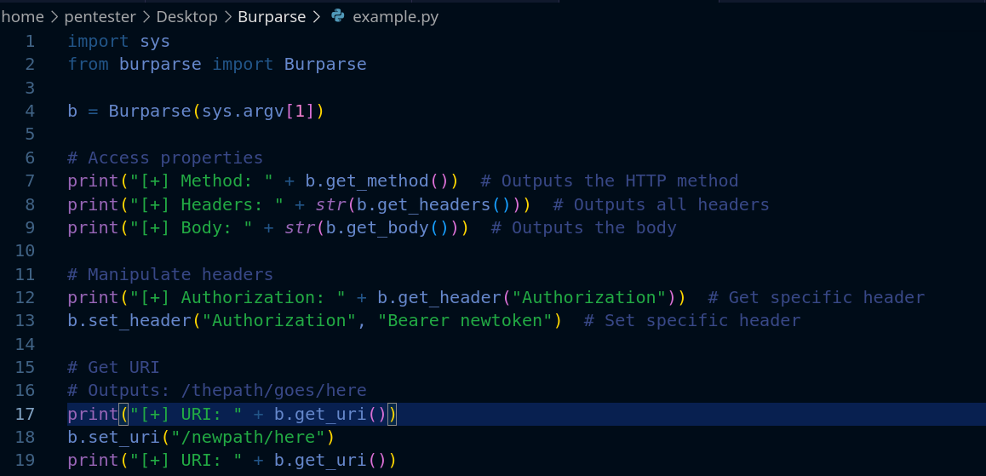Image resolution: width=986 pixels, height=476 pixels.
Task: Click 'get_uri' in line 19
Action: point(330,461)
